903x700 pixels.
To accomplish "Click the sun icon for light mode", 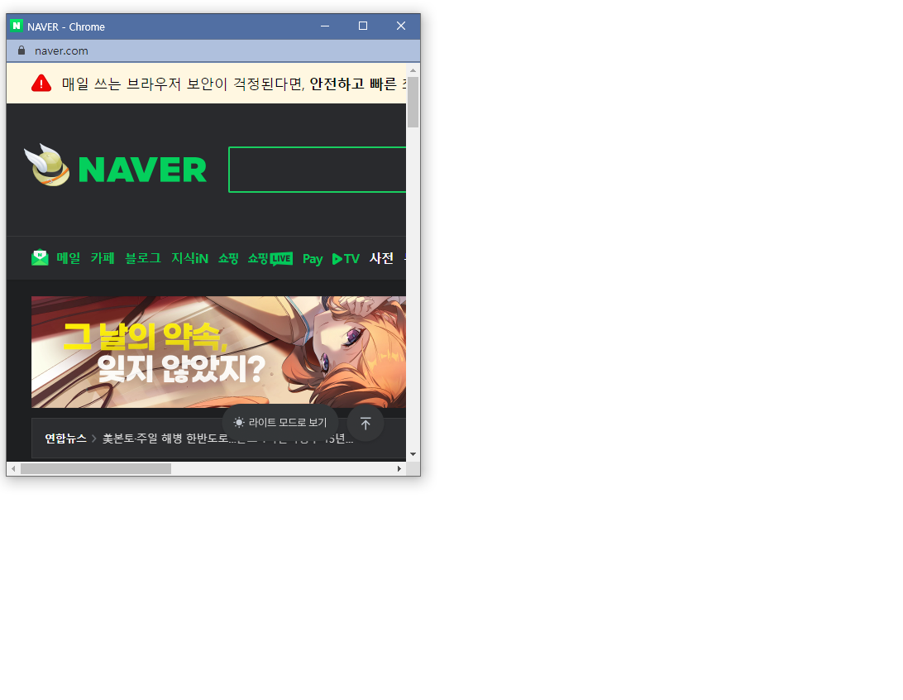I will click(239, 423).
